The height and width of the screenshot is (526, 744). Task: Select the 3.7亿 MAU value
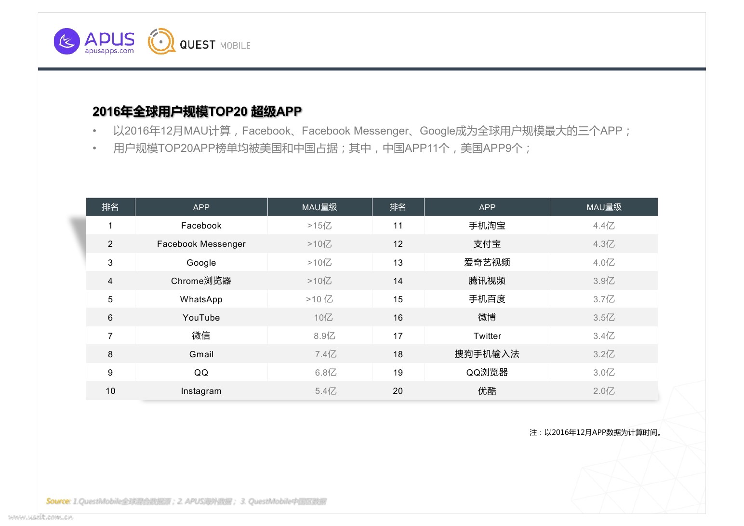pos(604,299)
